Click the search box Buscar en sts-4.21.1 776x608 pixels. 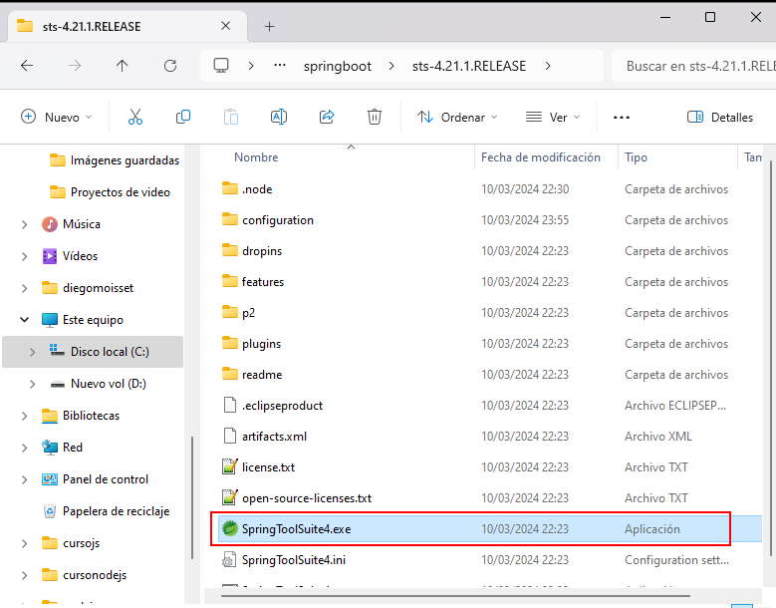click(x=694, y=66)
